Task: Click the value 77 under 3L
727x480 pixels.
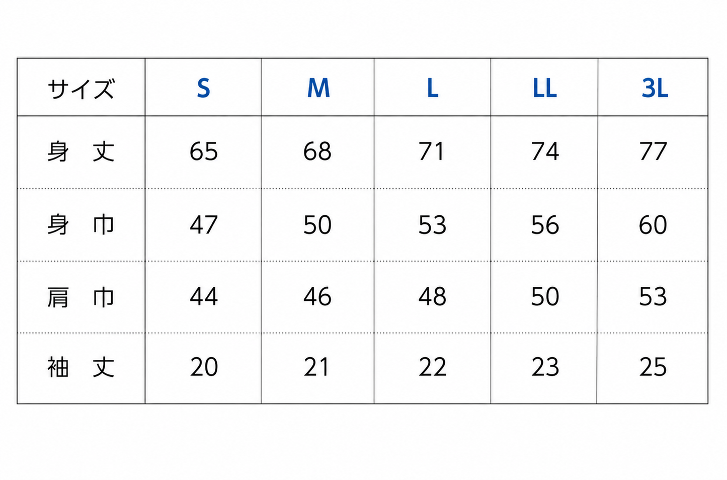Action: point(653,151)
